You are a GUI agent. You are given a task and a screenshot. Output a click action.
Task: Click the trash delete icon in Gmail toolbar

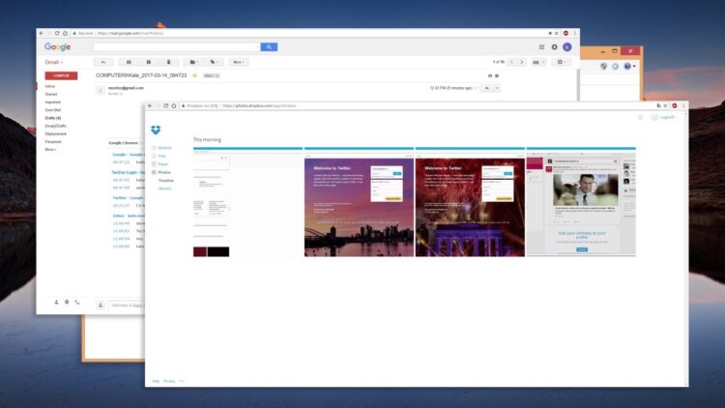point(168,62)
